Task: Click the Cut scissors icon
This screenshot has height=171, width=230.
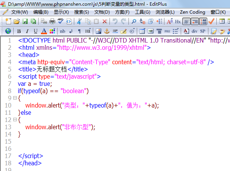Action: pyautogui.click(x=79, y=22)
